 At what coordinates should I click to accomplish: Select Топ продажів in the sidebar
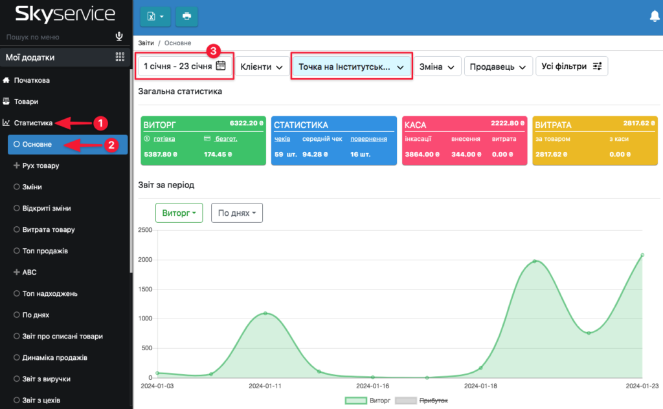click(x=45, y=251)
